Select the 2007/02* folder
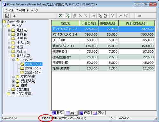The height and width of the screenshot is (122, 159). (x=33, y=64)
